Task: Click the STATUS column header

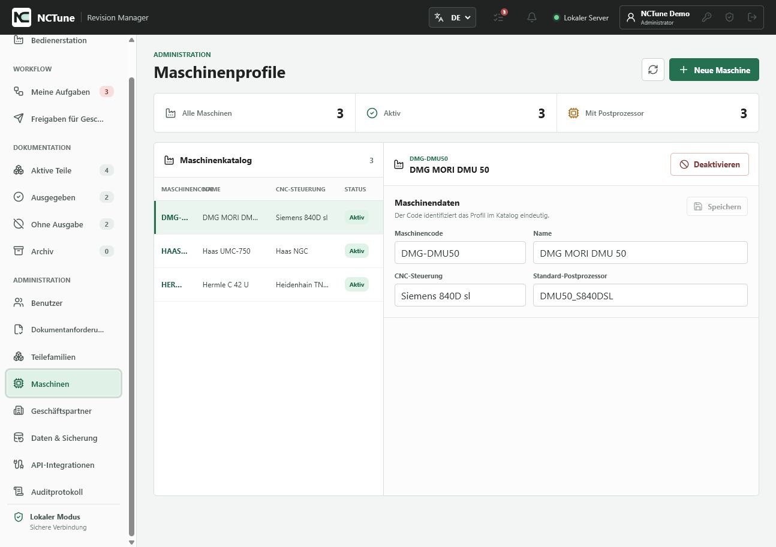Action: (355, 190)
